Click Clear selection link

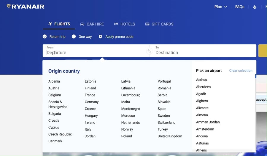[x=241, y=71]
